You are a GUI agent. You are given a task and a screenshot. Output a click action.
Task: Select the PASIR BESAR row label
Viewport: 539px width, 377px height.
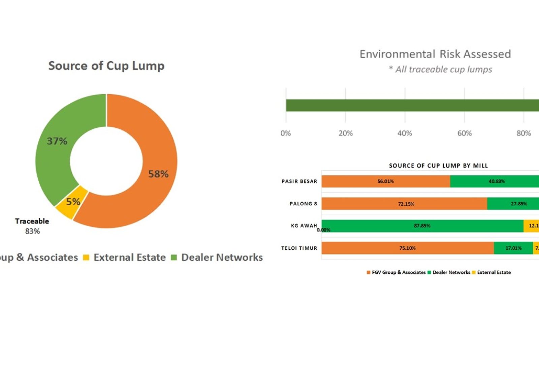(299, 181)
